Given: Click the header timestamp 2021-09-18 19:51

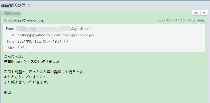Looking at the screenshot, I should pos(172,20).
